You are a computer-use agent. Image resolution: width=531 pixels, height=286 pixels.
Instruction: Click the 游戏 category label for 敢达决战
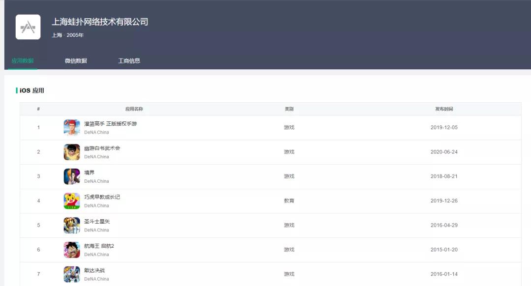tap(288, 274)
